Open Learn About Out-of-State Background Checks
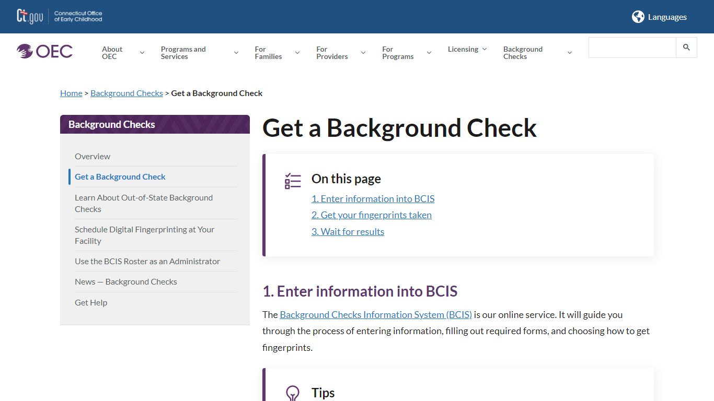 [144, 203]
